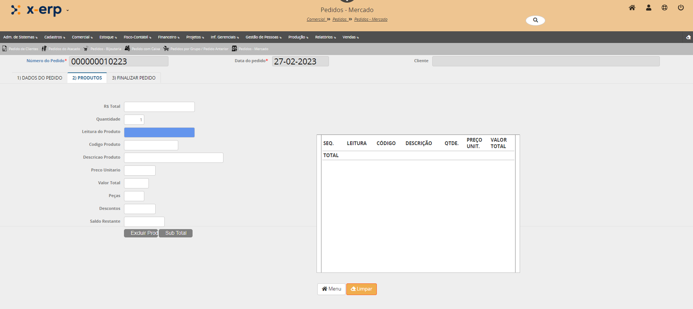Click the eraser icon on menu bar

coord(688,37)
